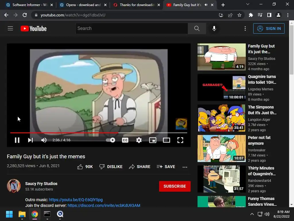Open "Funny Thomas Sanders Vines" video title

pyautogui.click(x=262, y=201)
